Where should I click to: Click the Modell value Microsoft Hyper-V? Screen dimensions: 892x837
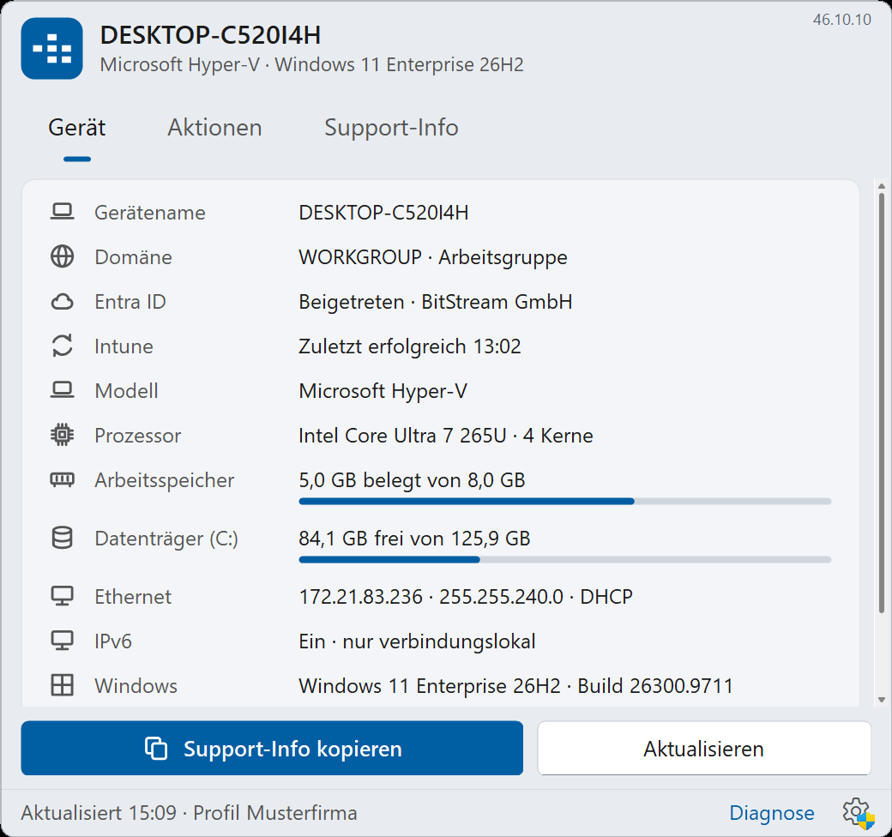point(383,391)
